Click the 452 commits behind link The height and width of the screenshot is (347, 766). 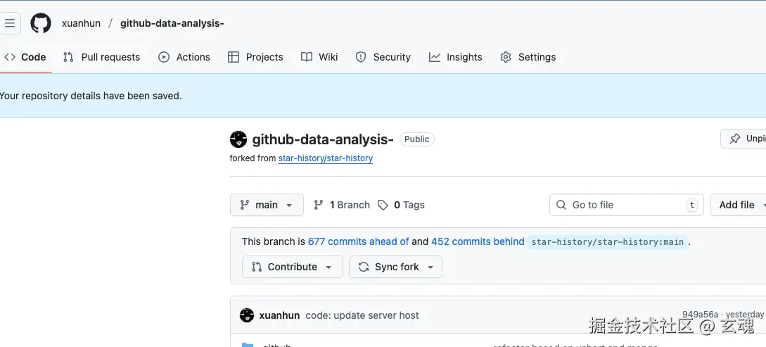point(478,241)
